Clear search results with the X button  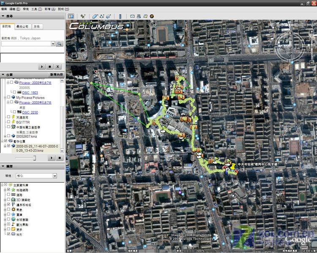point(58,67)
